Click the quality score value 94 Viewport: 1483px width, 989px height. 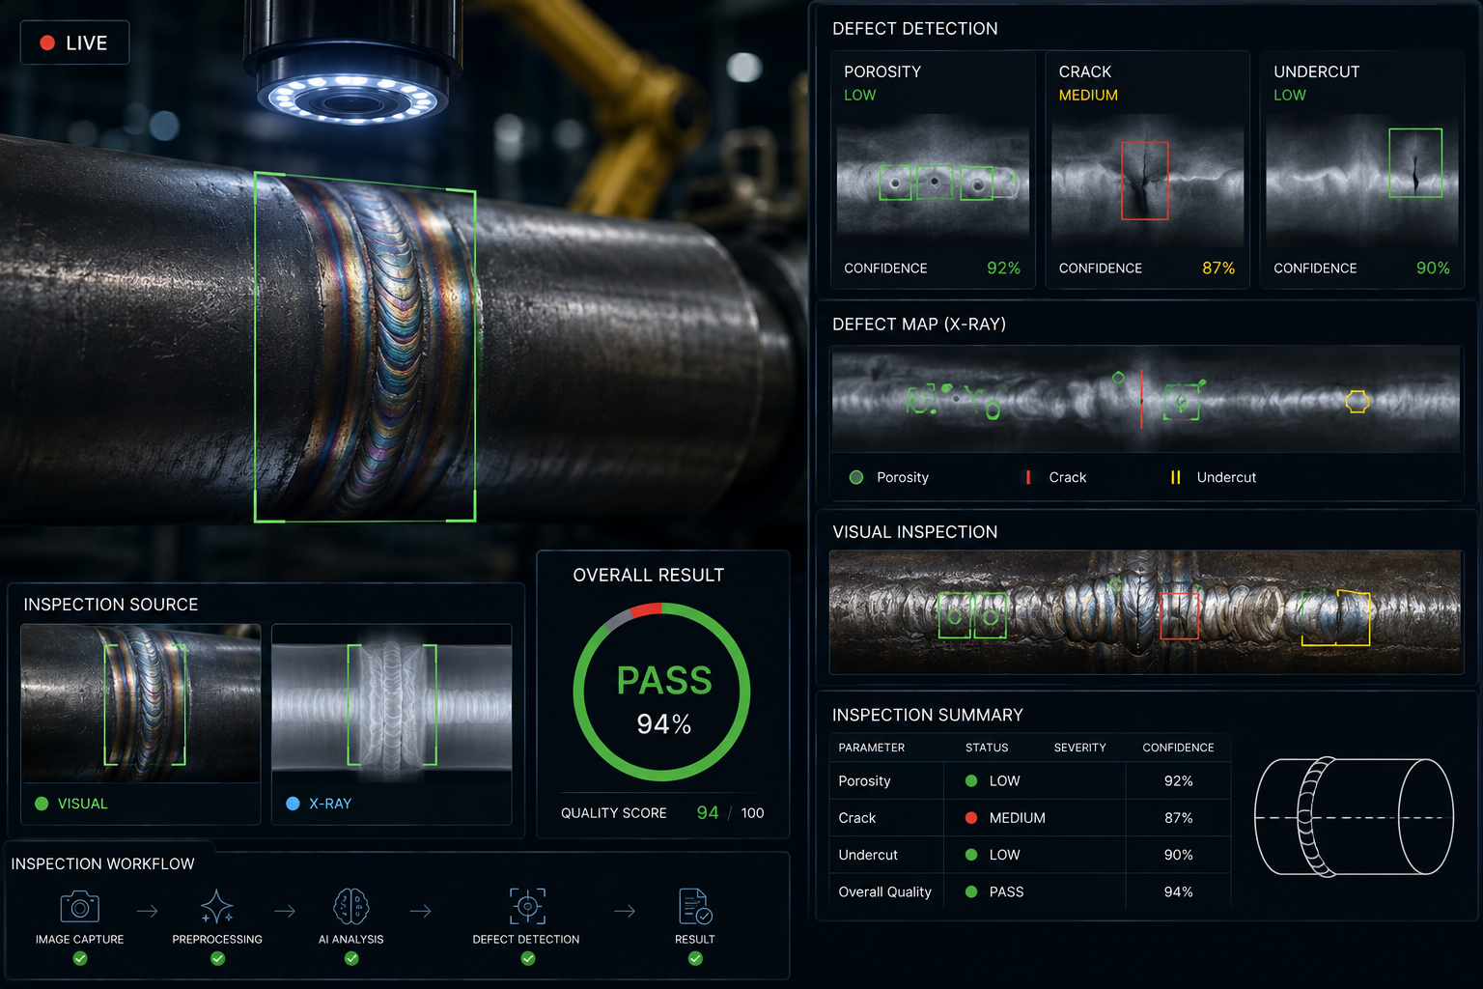[x=708, y=812]
